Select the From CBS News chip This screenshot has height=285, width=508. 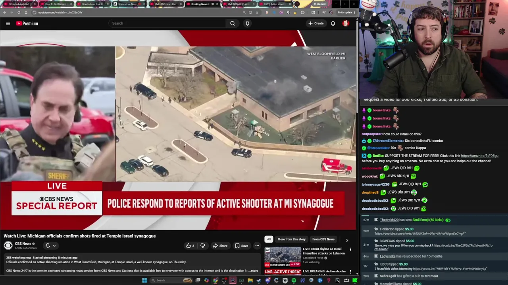323,239
